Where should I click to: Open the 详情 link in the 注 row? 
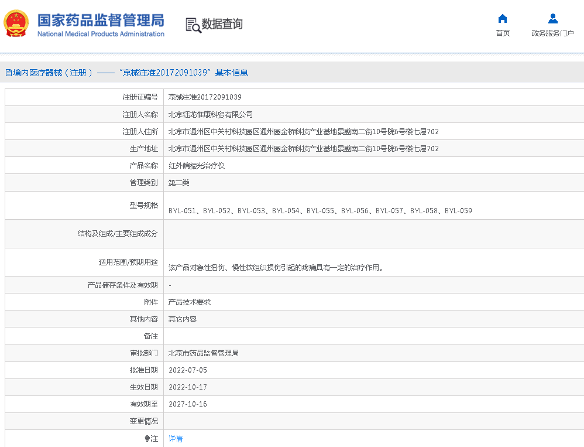176,439
